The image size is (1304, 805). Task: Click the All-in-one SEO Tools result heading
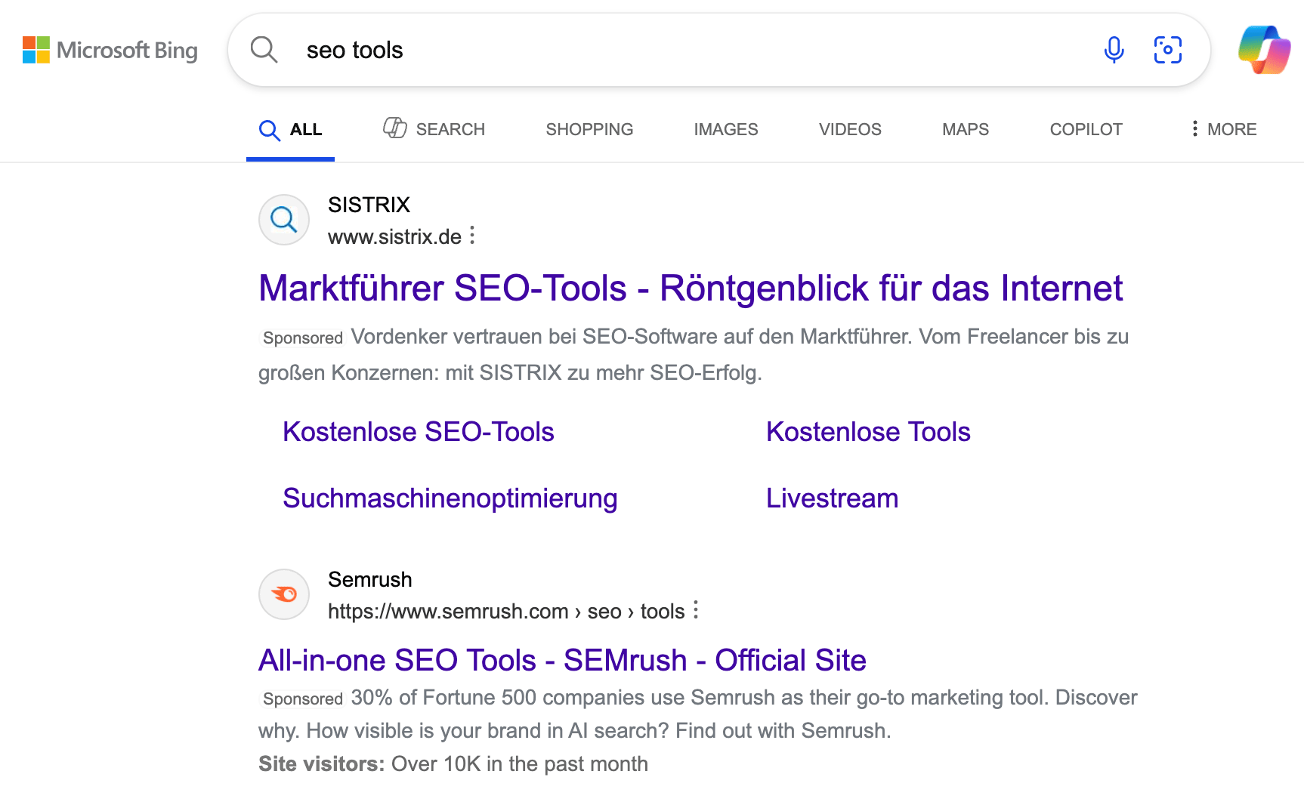pos(562,660)
